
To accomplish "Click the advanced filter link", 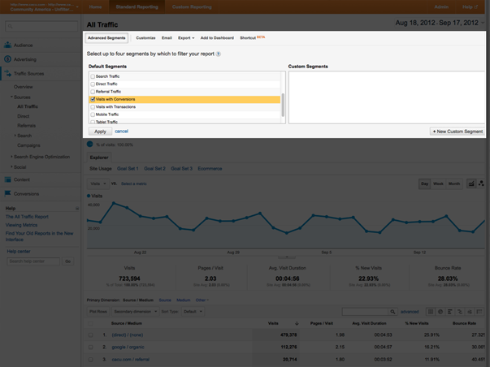I will tap(410, 312).
